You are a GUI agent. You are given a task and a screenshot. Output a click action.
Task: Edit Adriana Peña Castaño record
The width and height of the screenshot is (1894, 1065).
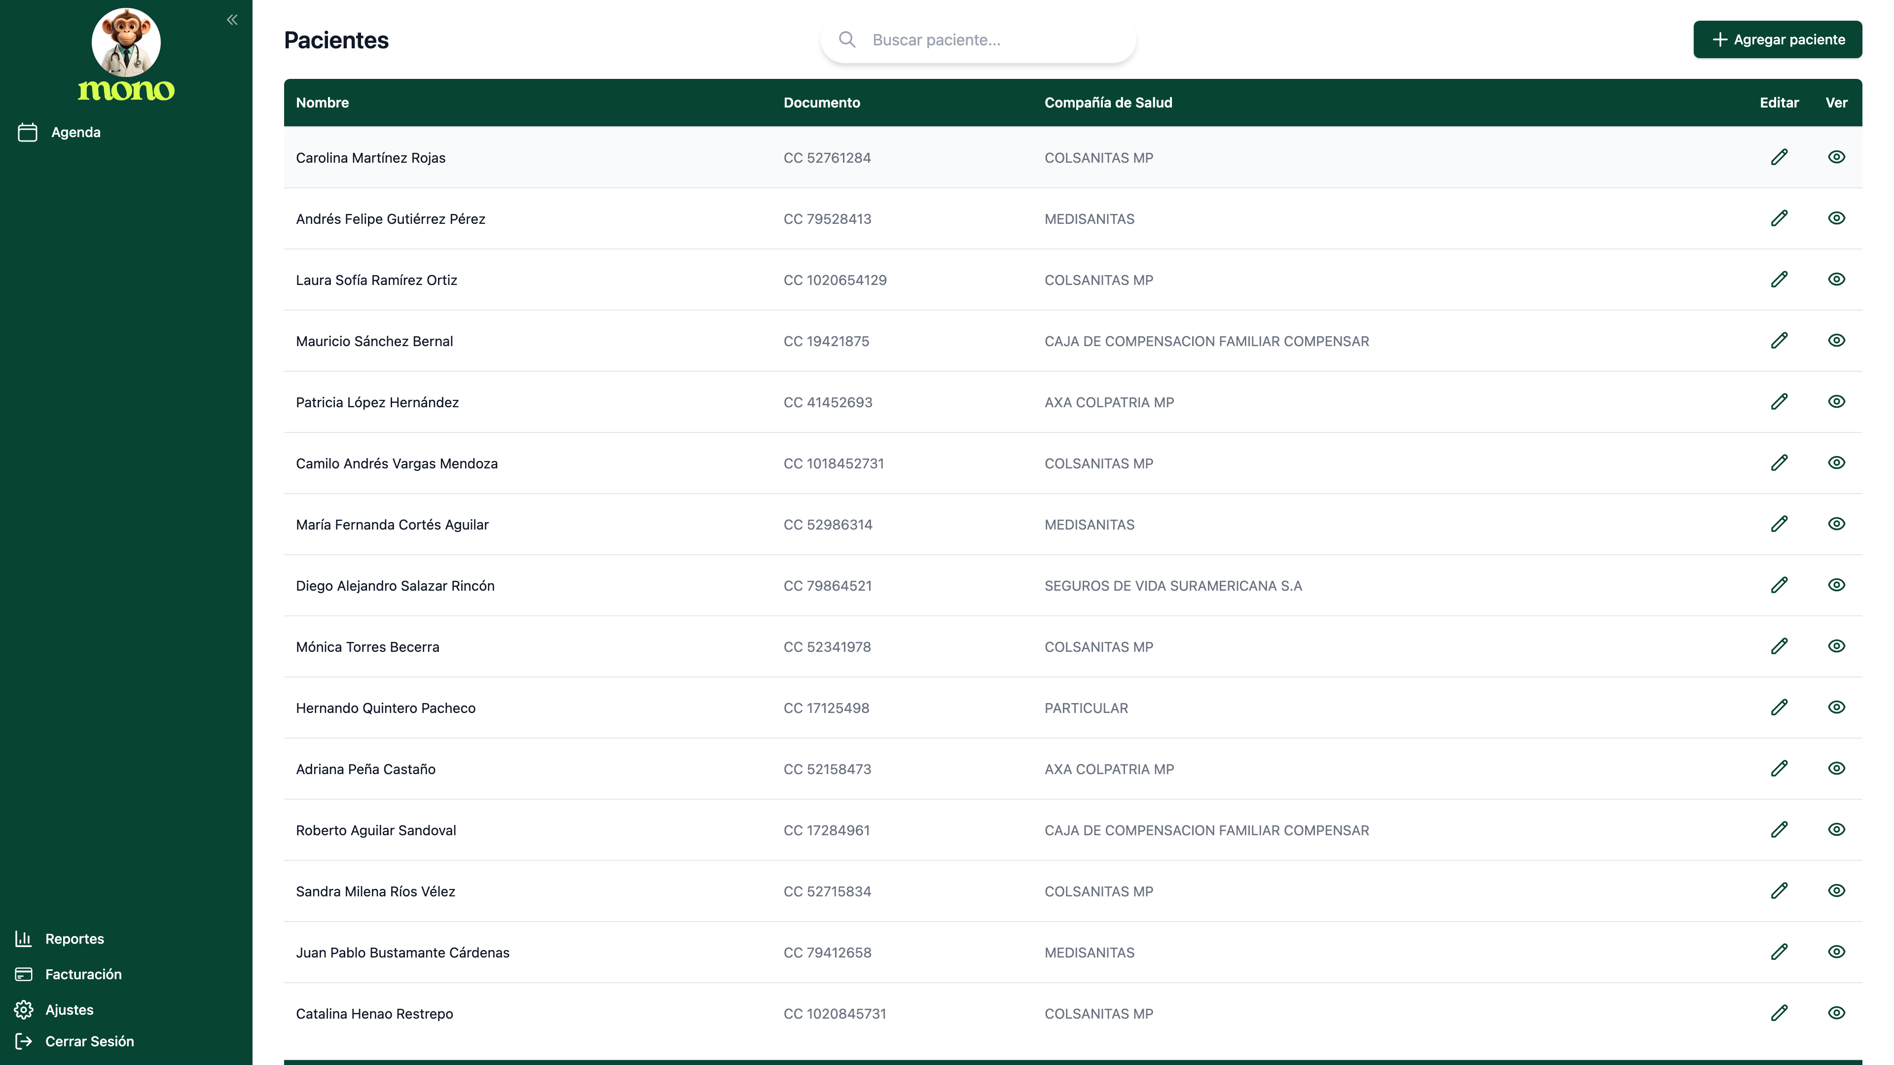coord(1779,768)
